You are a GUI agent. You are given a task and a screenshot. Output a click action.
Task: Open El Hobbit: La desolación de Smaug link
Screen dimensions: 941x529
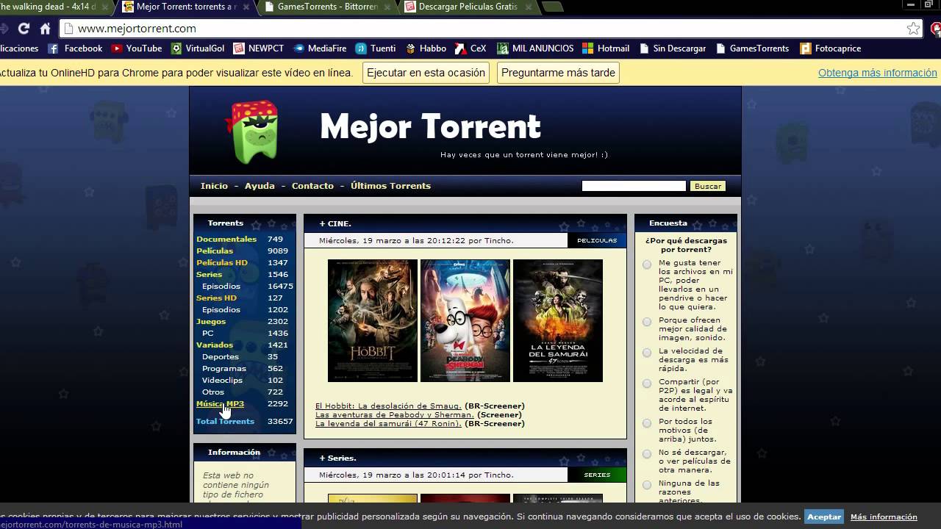(388, 406)
